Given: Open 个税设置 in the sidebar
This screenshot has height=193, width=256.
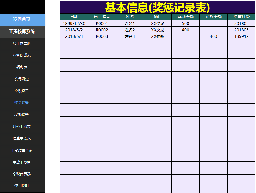Looking at the screenshot, I should 22,91.
